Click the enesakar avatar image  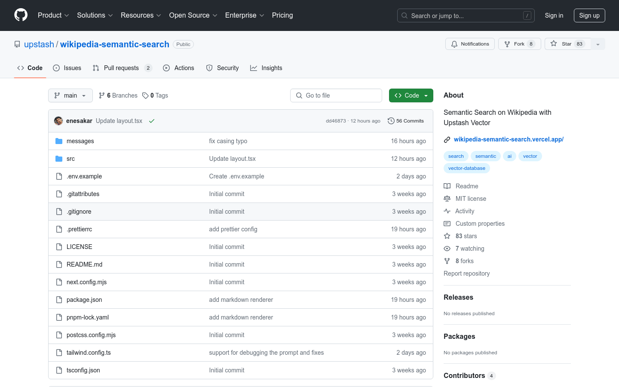tap(58, 121)
